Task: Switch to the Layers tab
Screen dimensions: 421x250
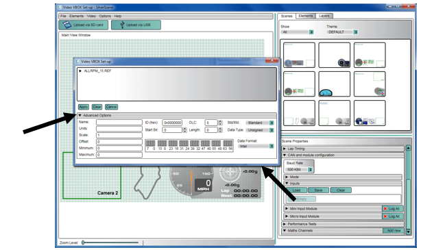Action: (324, 16)
